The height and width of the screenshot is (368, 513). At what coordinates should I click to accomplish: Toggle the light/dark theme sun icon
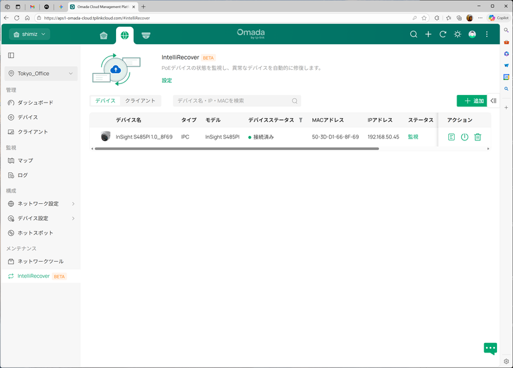pos(457,34)
